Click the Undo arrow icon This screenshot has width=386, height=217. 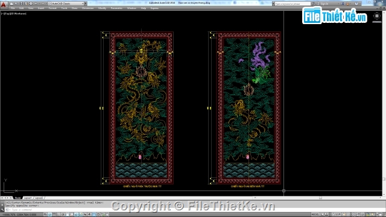click(36, 4)
